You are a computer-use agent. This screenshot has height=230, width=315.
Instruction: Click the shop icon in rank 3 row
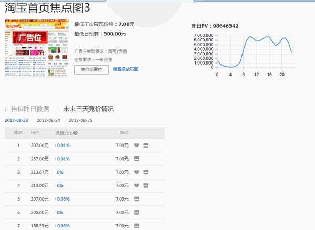point(146,172)
